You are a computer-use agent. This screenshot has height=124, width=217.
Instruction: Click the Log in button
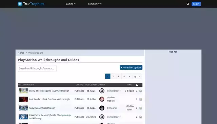196,4
